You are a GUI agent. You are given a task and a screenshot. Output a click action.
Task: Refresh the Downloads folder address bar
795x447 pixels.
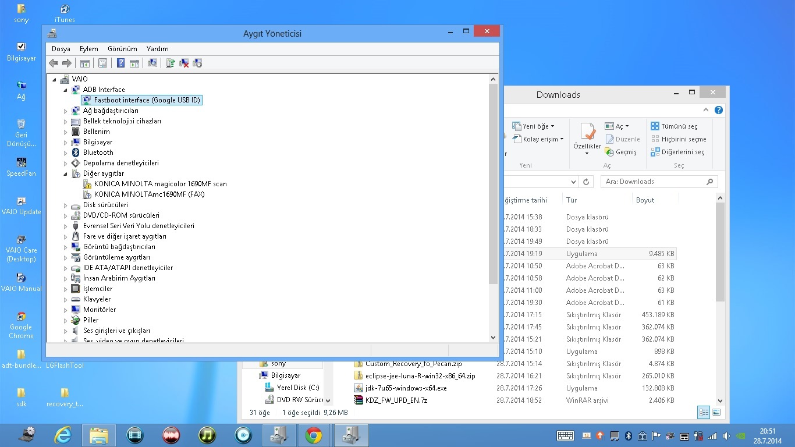587,182
